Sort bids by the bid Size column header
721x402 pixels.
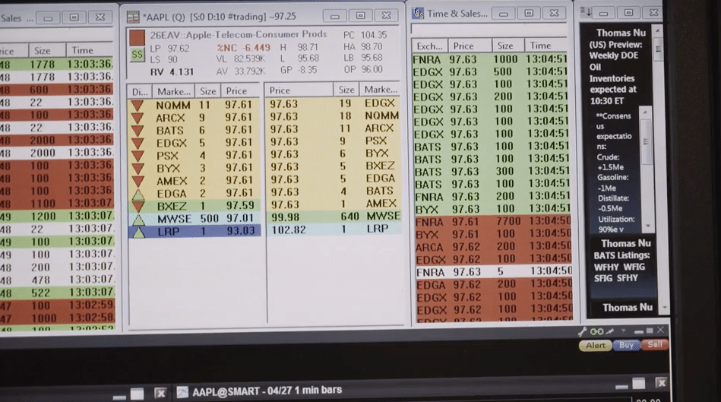click(x=208, y=91)
